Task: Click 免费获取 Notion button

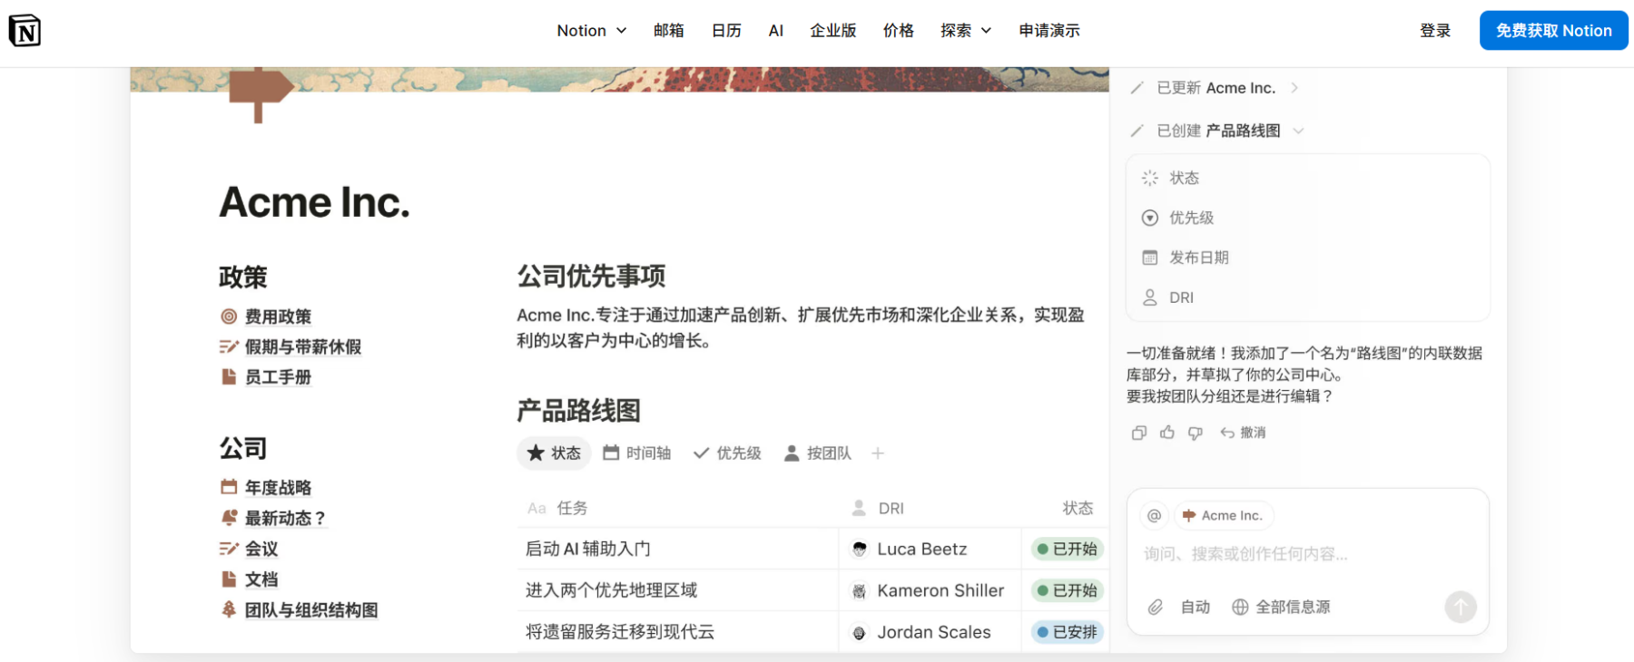Action: tap(1553, 31)
